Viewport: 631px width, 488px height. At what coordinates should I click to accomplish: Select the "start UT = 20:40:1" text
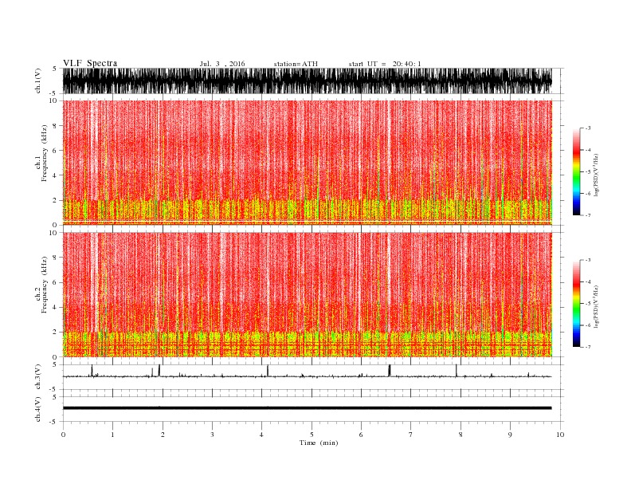[385, 64]
